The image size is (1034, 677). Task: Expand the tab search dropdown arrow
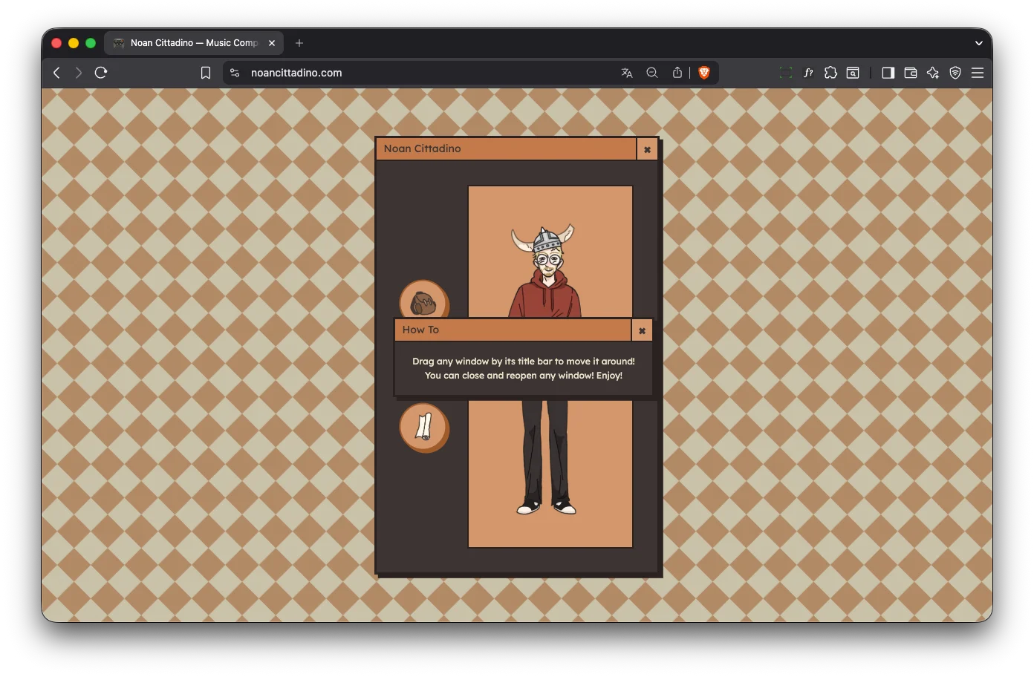pos(979,43)
